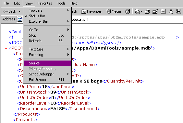This screenshot has width=183, height=123.
Task: Collapse the ROOT element node
Action: pos(6,48)
